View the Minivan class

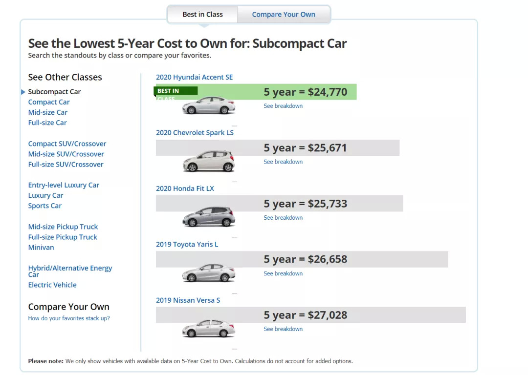pos(41,247)
